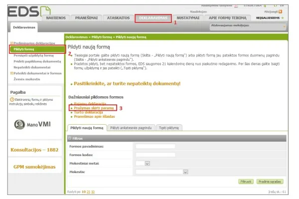Open Žemės mokestis item
The image size is (299, 199).
coord(27,79)
